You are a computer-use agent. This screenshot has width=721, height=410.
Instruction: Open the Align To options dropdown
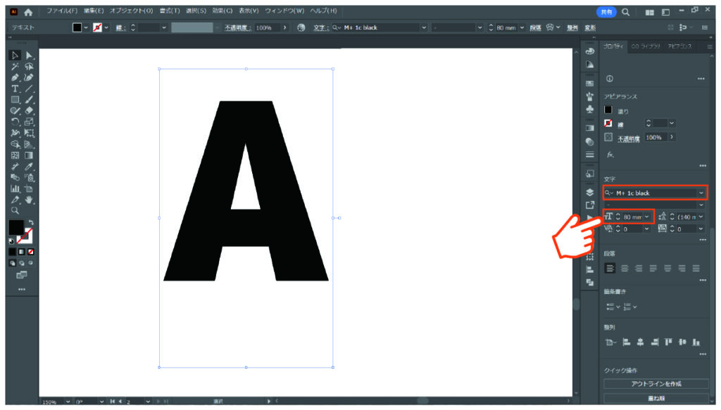pyautogui.click(x=610, y=342)
